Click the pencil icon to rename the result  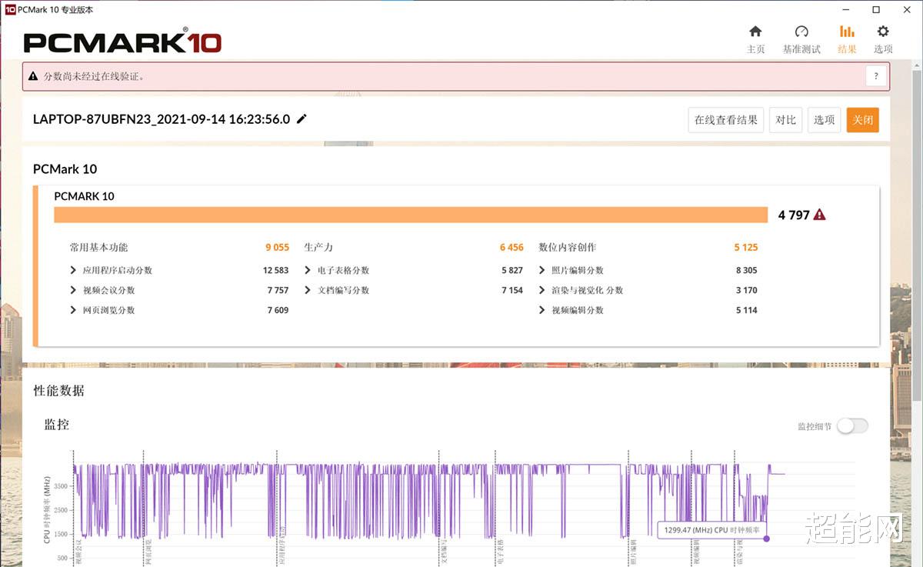pyautogui.click(x=301, y=118)
